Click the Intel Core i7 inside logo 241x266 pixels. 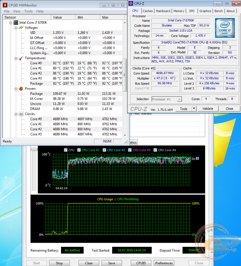pyautogui.click(x=225, y=28)
